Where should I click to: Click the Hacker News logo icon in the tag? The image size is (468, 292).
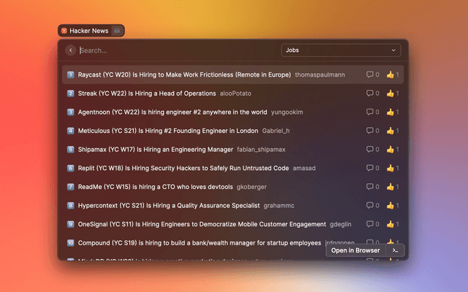pyautogui.click(x=64, y=31)
